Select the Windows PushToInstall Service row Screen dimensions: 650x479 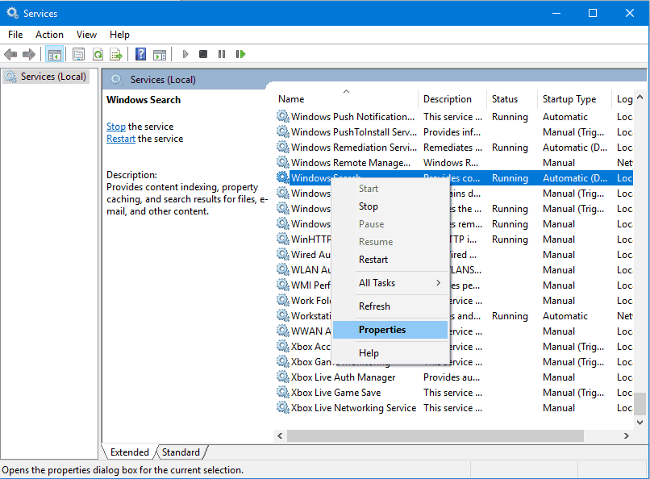coord(454,131)
